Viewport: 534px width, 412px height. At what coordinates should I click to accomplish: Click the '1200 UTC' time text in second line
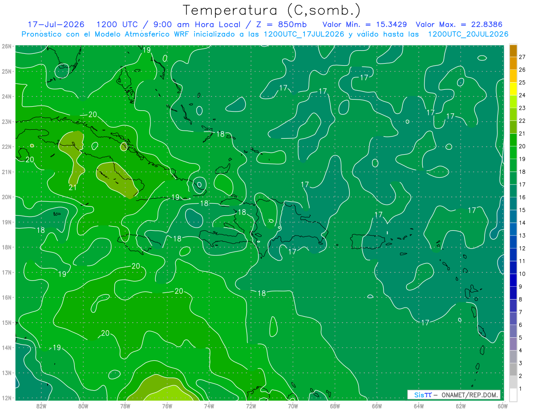[117, 24]
